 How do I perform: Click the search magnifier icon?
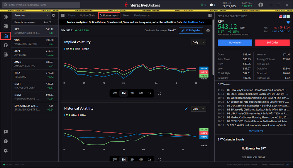tap(6, 5)
